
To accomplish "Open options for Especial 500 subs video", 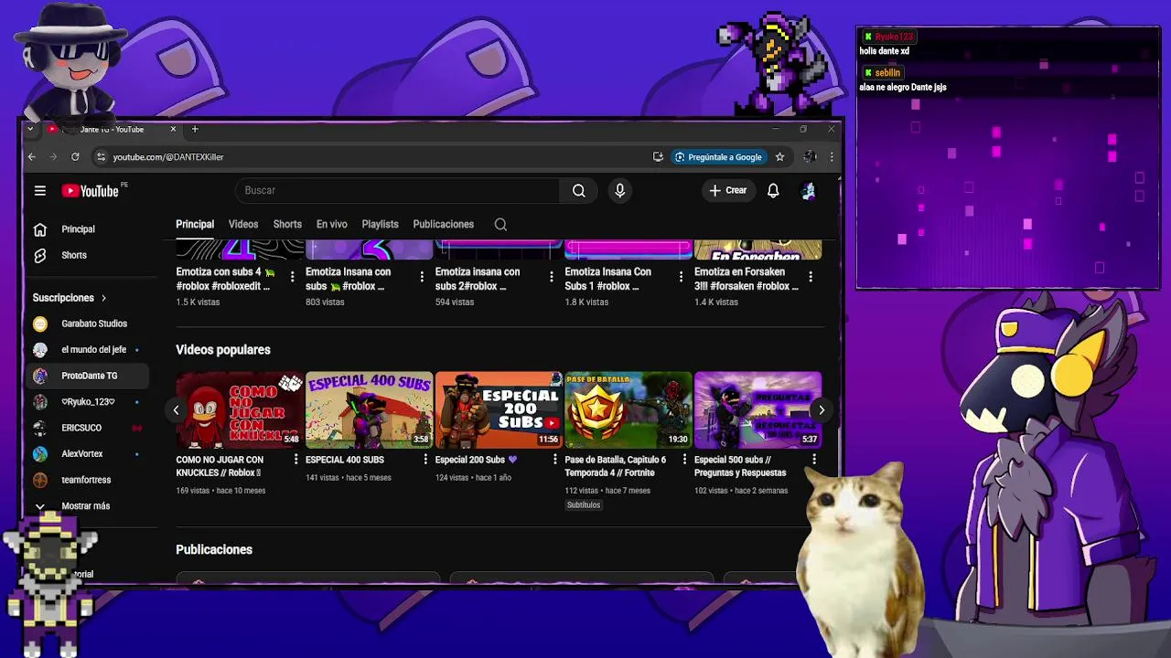I will (x=813, y=460).
